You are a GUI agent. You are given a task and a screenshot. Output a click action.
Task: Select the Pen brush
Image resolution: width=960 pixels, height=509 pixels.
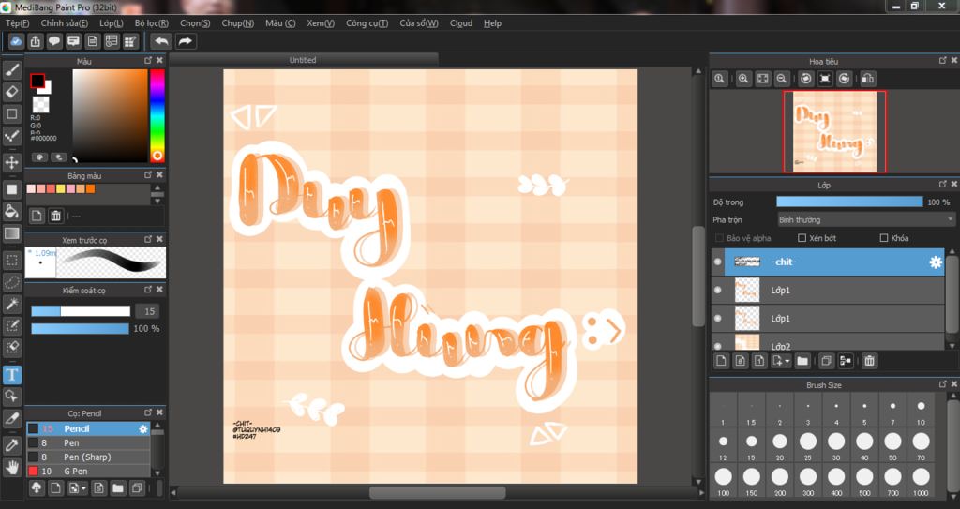point(87,442)
